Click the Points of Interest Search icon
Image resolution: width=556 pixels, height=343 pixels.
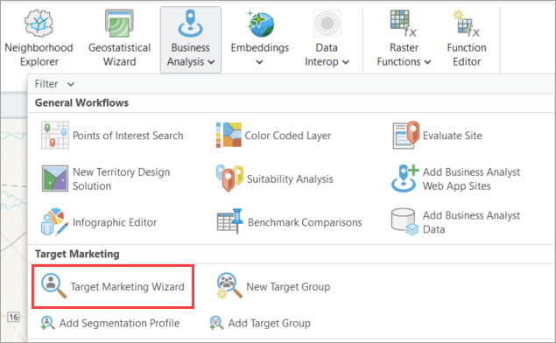tap(55, 135)
